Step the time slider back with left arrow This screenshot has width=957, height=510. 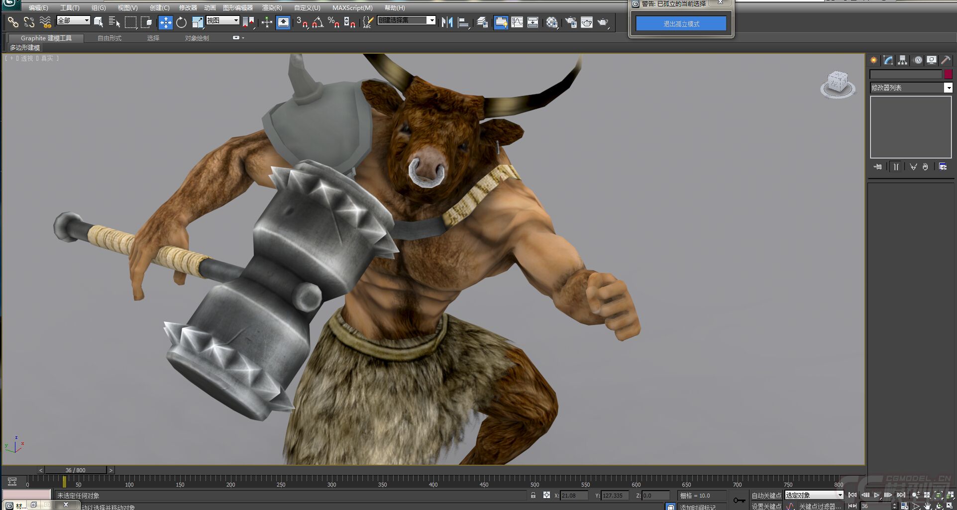[x=41, y=470]
